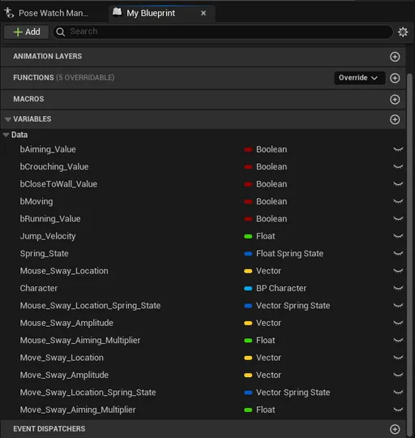415x438 pixels.
Task: Select the bRunning_Value variable
Action: click(x=50, y=219)
